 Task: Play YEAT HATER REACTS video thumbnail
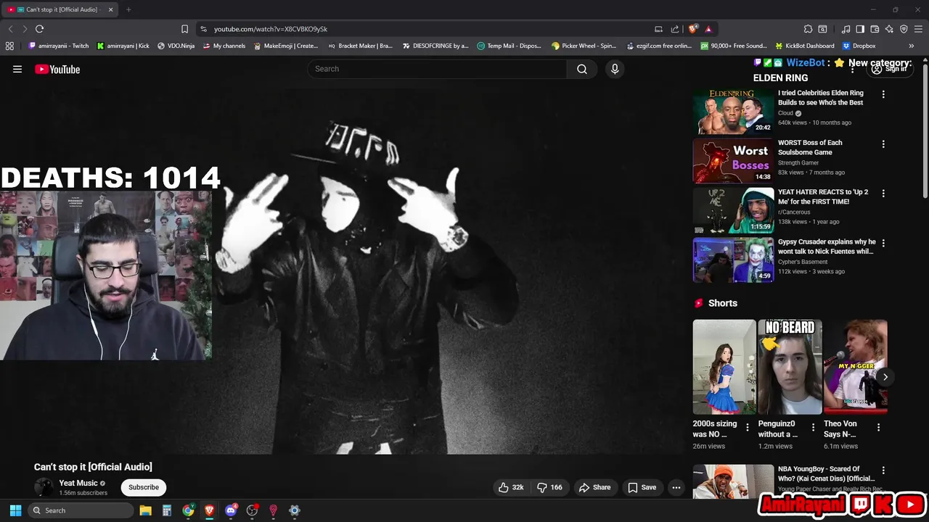[733, 210]
